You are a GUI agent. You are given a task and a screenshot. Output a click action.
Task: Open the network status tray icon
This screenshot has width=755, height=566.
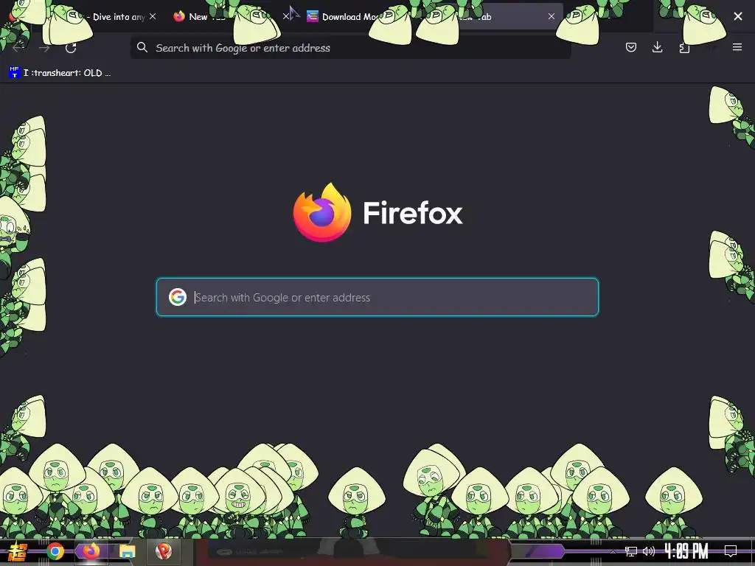point(631,551)
